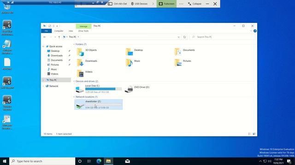Collapse the remote session toolbar
Screen dimensions: 295x165
pos(195,4)
